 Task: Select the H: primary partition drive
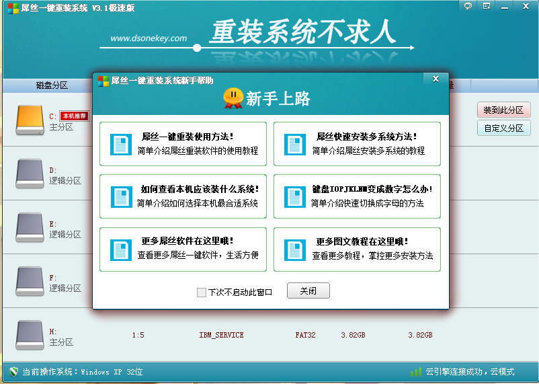30,334
